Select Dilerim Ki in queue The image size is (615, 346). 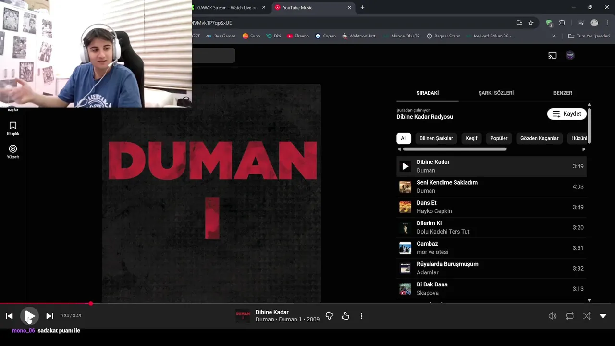pos(492,227)
